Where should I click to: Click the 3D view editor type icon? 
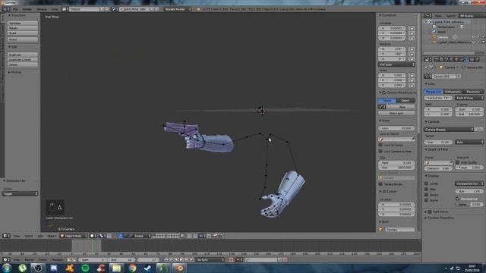[6, 236]
